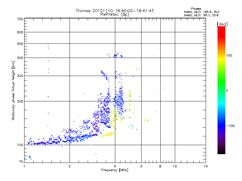Image resolution: width=242 pixels, height=181 pixels.
Task: Click x-axis tick label "1"
Action: click(x=24, y=166)
